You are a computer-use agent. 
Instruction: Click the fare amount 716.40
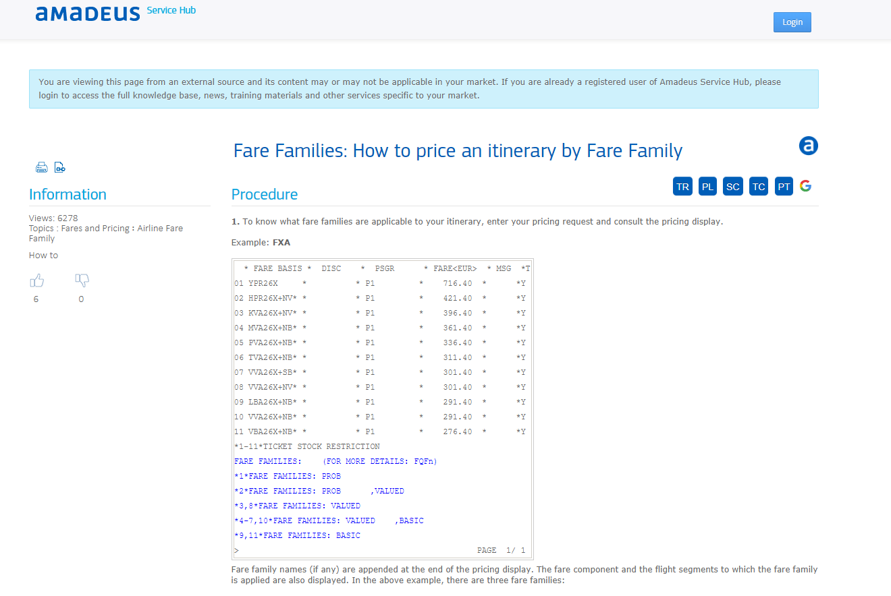point(458,283)
